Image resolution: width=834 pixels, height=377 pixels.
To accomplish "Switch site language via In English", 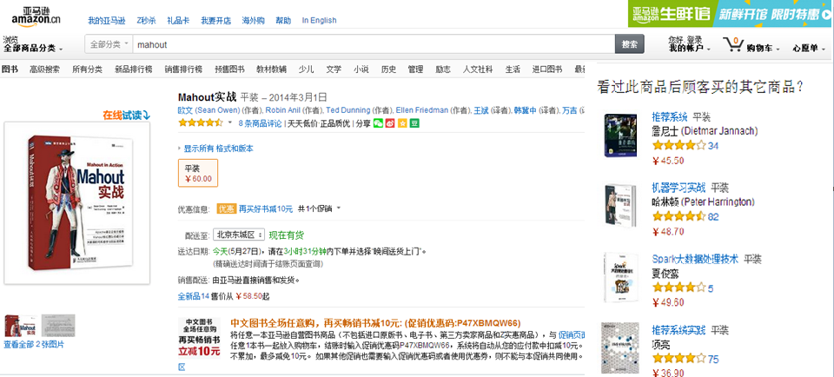I will pos(319,21).
